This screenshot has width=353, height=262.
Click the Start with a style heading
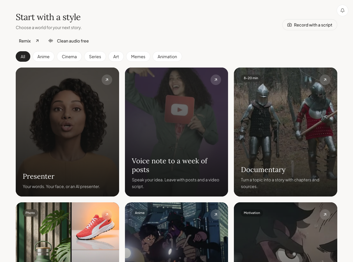pos(48,17)
